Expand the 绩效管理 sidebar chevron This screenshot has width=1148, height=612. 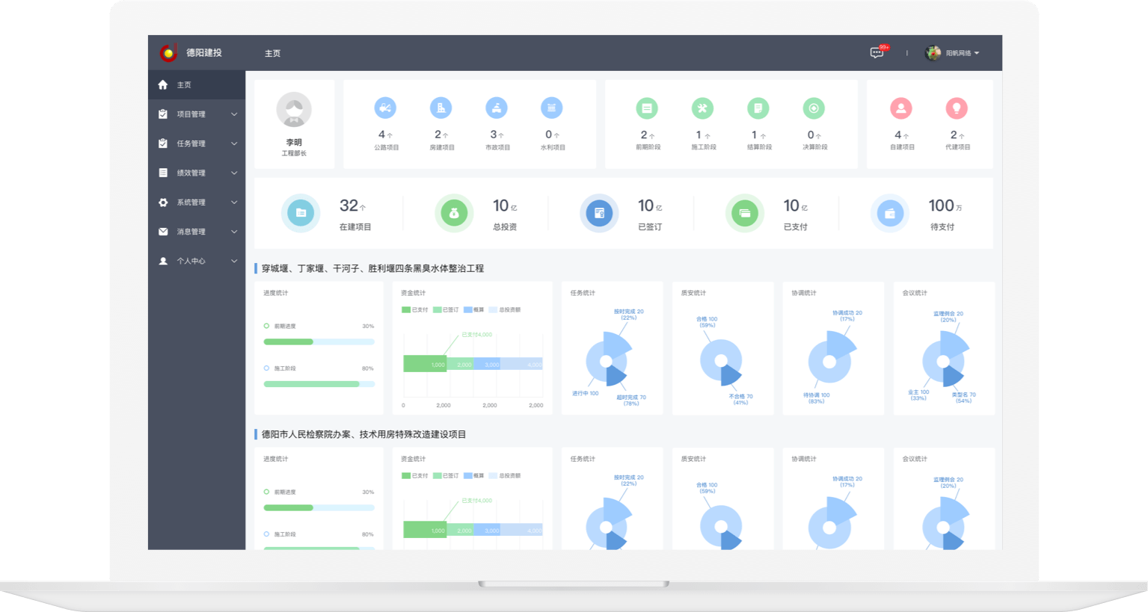coord(234,173)
